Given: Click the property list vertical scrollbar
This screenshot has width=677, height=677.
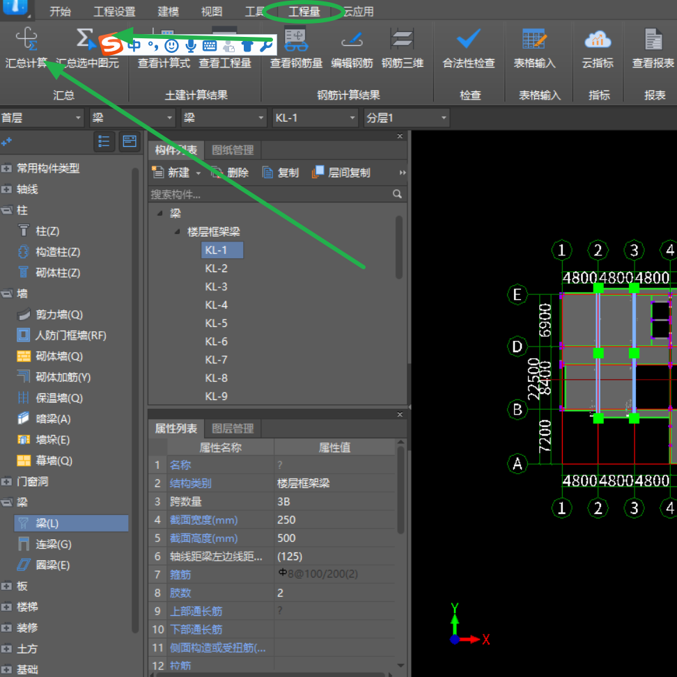Looking at the screenshot, I should click(x=400, y=490).
